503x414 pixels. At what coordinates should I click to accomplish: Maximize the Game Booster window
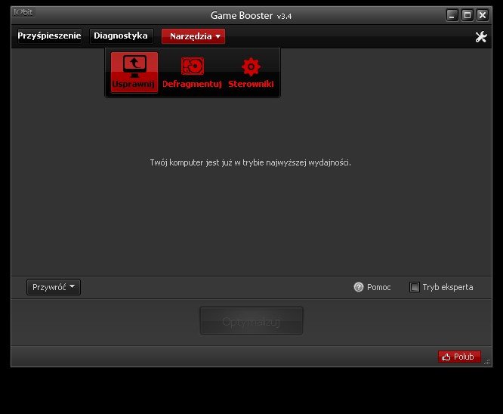tap(467, 15)
